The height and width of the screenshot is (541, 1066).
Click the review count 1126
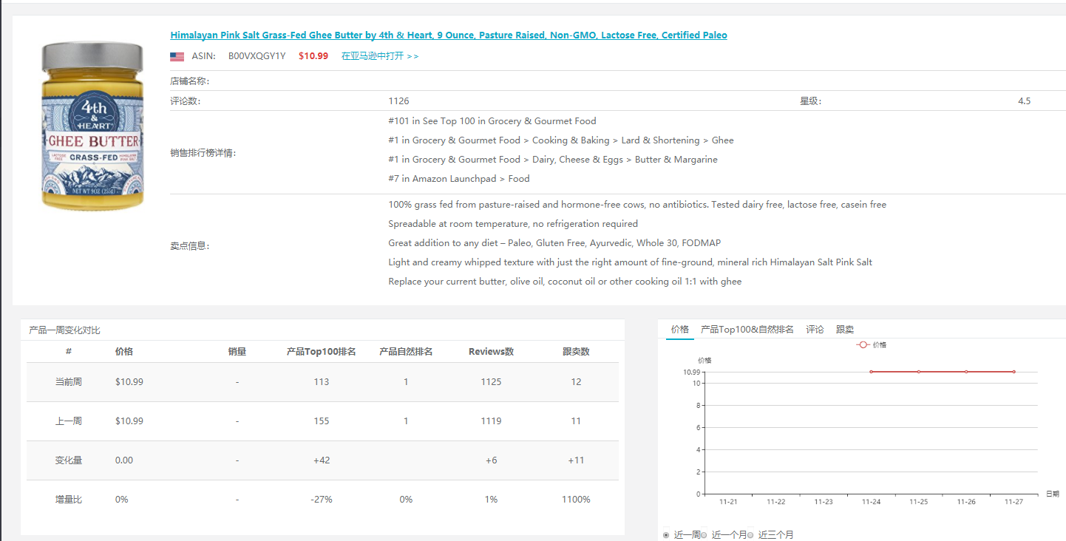pyautogui.click(x=398, y=101)
